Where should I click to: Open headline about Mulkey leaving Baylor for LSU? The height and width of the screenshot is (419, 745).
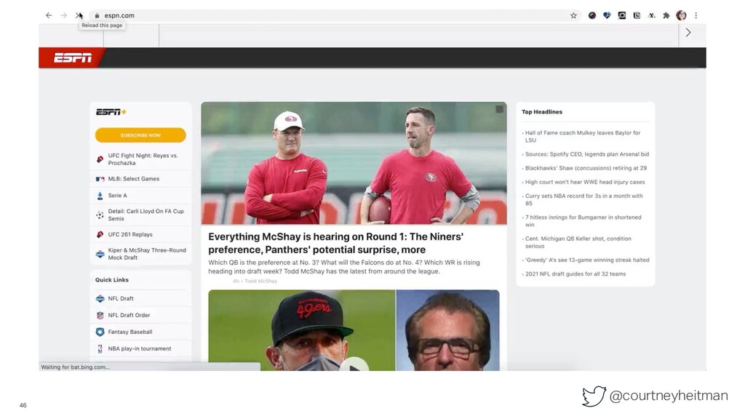pyautogui.click(x=583, y=137)
